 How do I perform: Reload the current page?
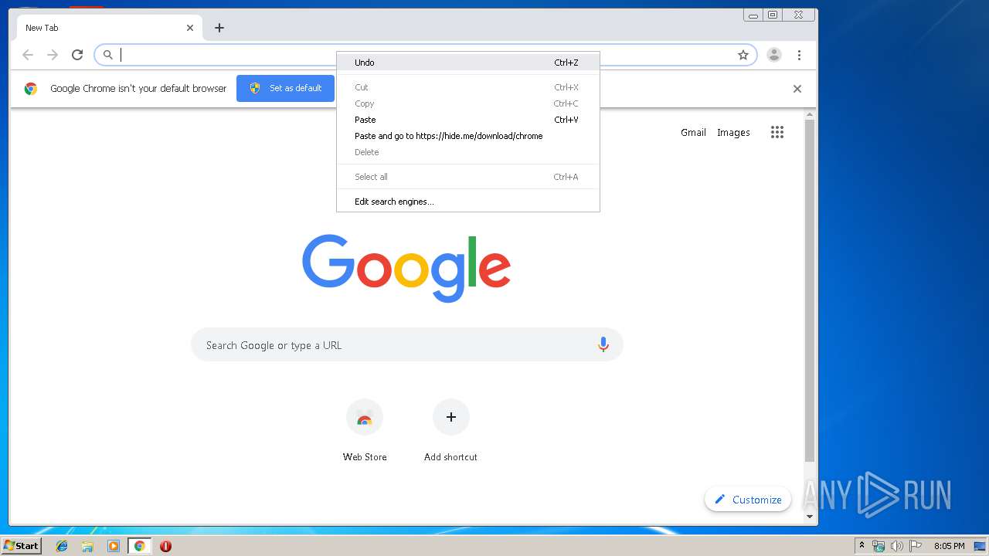(x=77, y=55)
